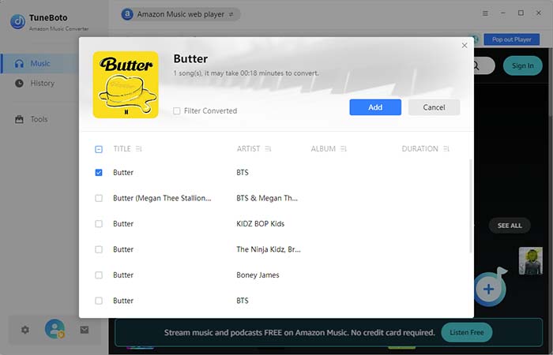Screen dimensions: 553x355
Task: Click 'BTS & Megan Th...' artist cell
Action: pos(267,198)
